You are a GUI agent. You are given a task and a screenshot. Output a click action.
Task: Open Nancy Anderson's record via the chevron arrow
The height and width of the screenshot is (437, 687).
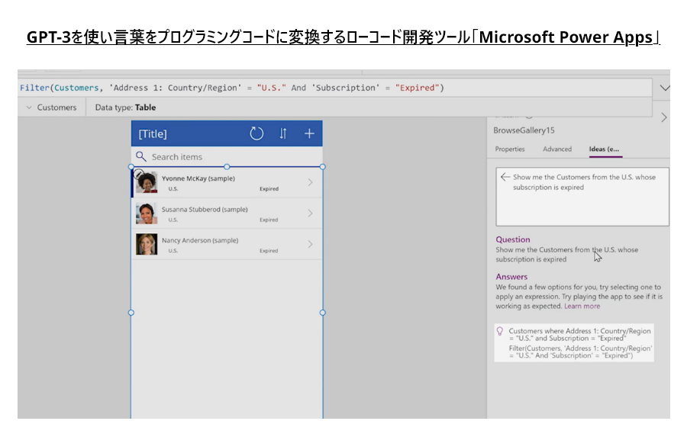pos(310,245)
